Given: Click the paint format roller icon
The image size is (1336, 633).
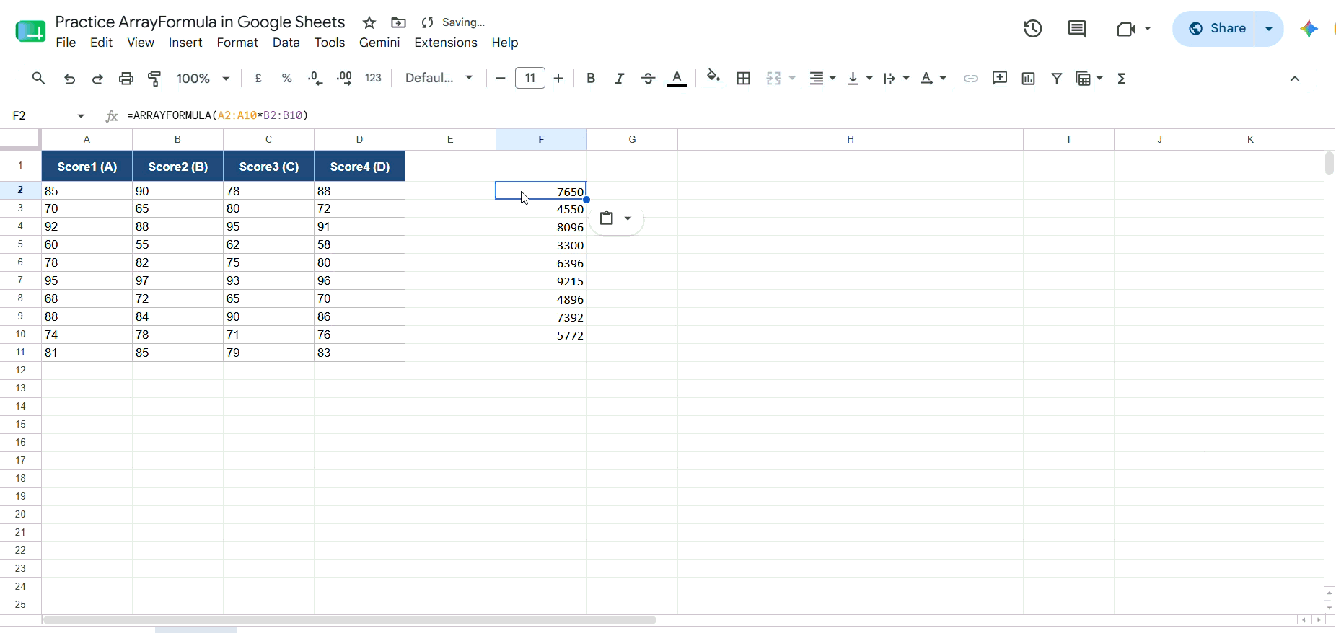Looking at the screenshot, I should [154, 79].
